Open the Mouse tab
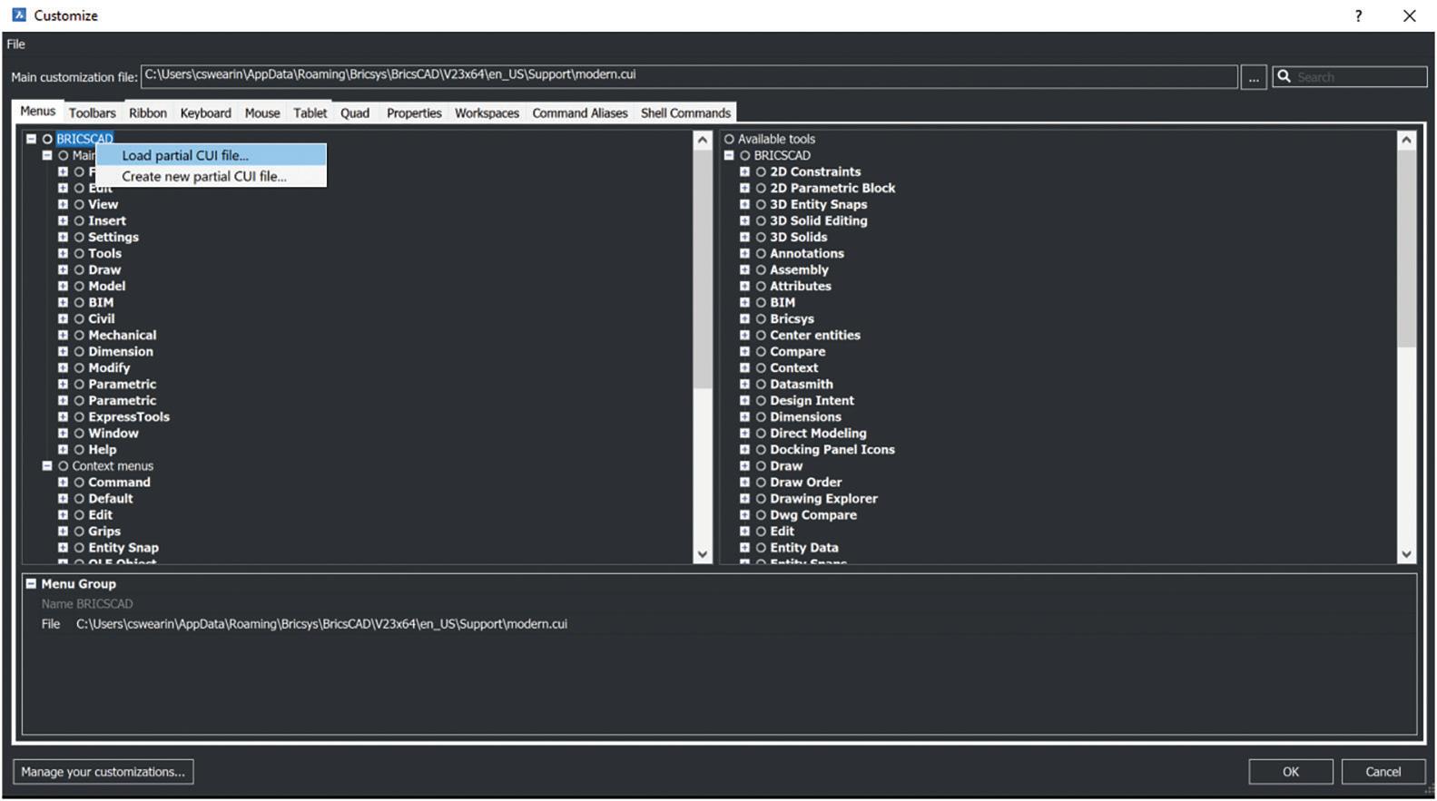This screenshot has width=1437, height=801. coord(262,113)
